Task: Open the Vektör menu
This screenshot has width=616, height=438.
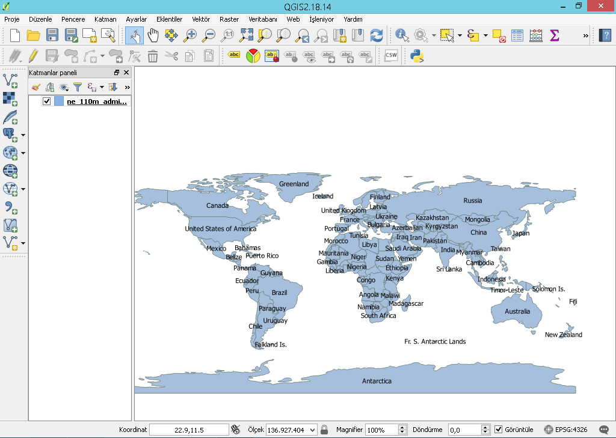Action: coord(201,19)
